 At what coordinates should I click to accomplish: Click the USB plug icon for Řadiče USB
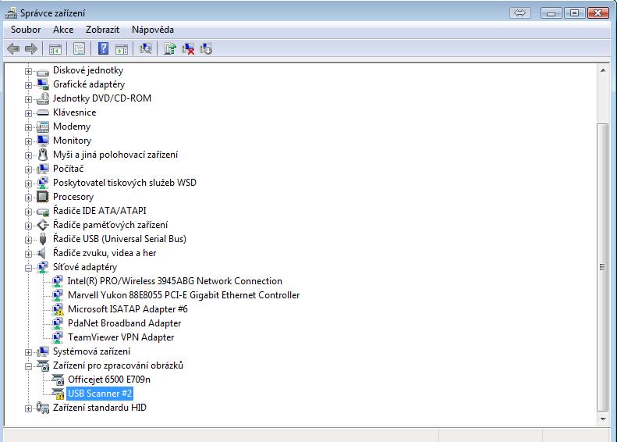click(x=43, y=239)
